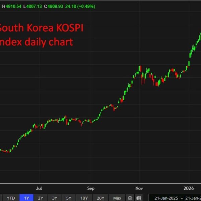This screenshot has height=201, width=201.
Task: Switch chart to 2Y range
Action: 41,198
